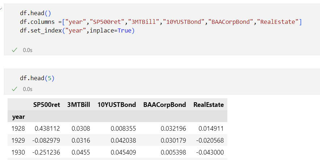Place cursor in the df.columns assignment line
This screenshot has height=160, width=320.
click(161, 22)
